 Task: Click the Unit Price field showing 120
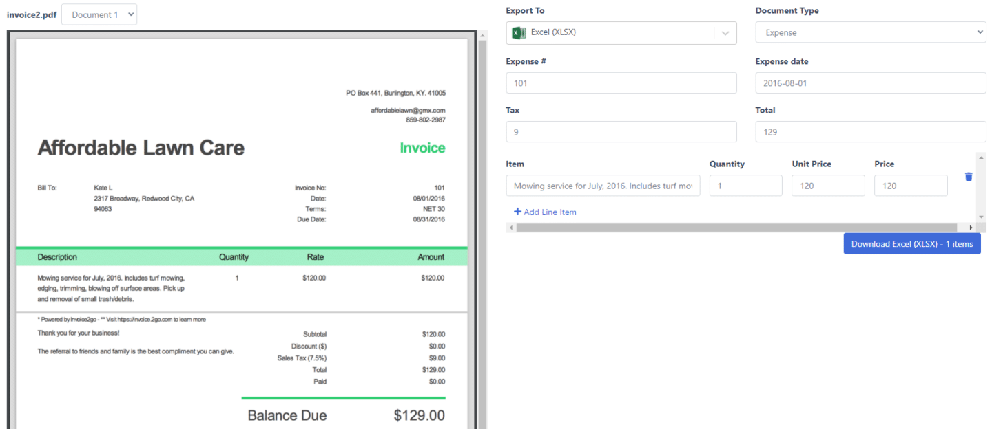828,185
